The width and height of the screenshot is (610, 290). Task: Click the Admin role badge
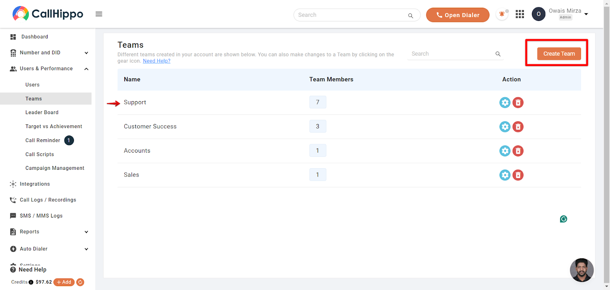565,18
